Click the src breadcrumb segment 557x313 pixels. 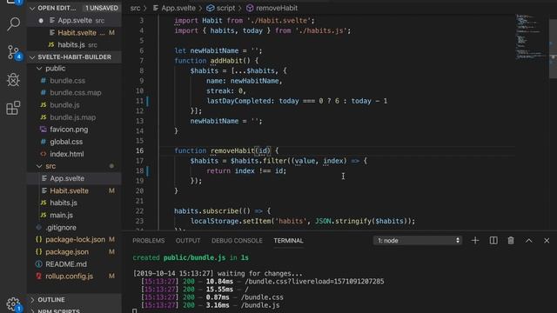coord(135,8)
